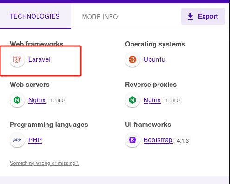Open the Ubuntu link
Screen dimensions: 230x184
pyautogui.click(x=154, y=59)
